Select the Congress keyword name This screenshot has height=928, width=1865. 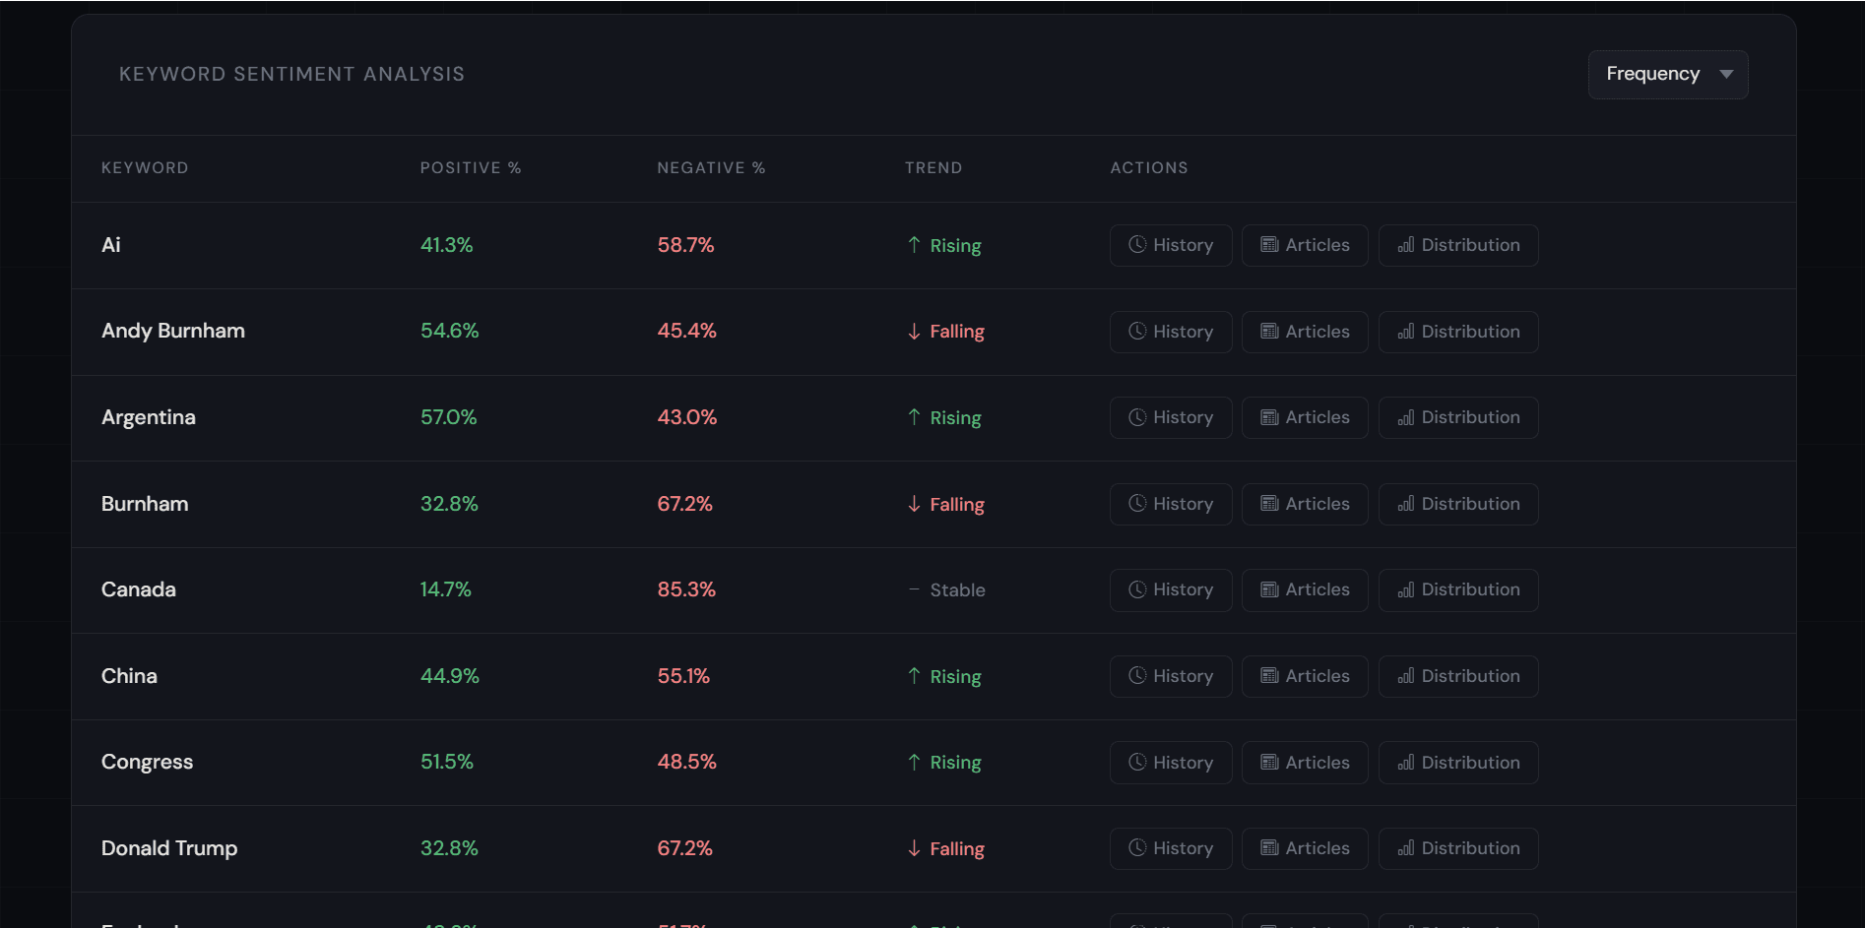point(148,762)
